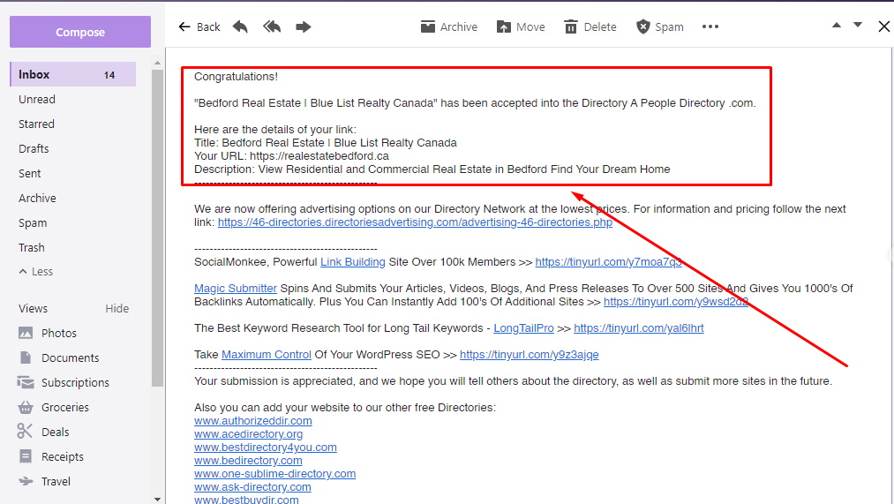
Task: Open the Photos view
Action: [x=59, y=334]
